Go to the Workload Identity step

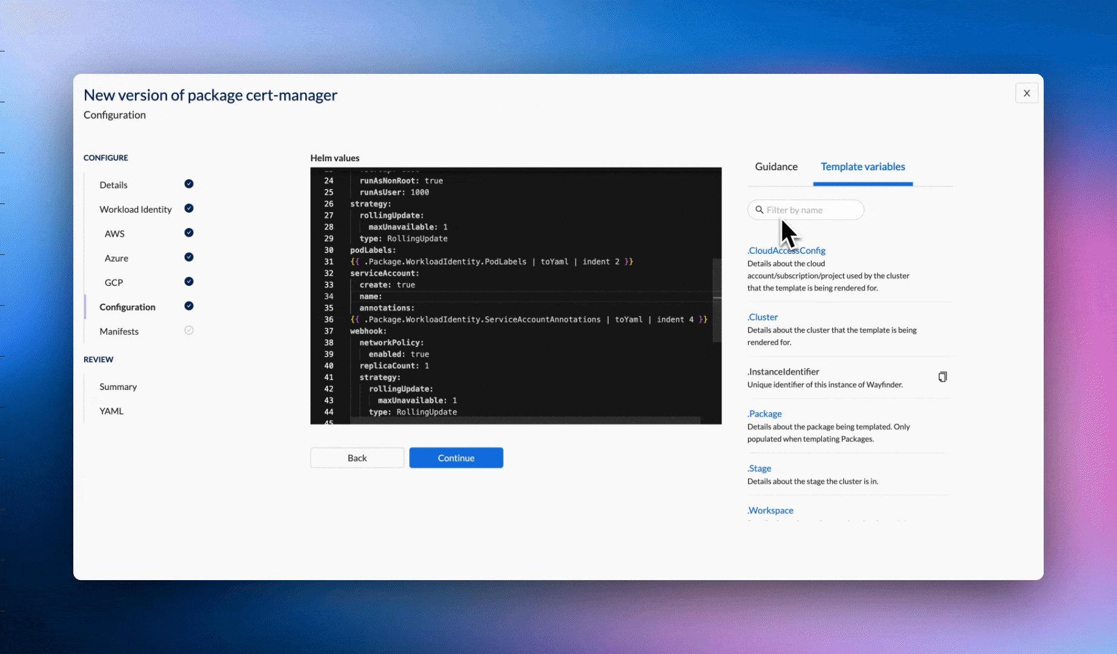pyautogui.click(x=136, y=210)
